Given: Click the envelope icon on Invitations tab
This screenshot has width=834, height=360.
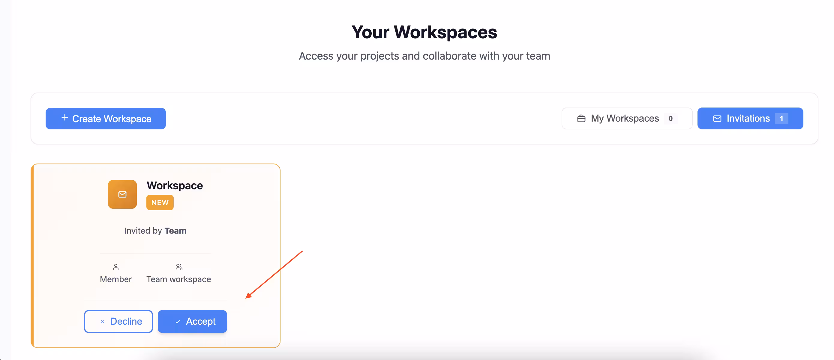Looking at the screenshot, I should (x=717, y=119).
